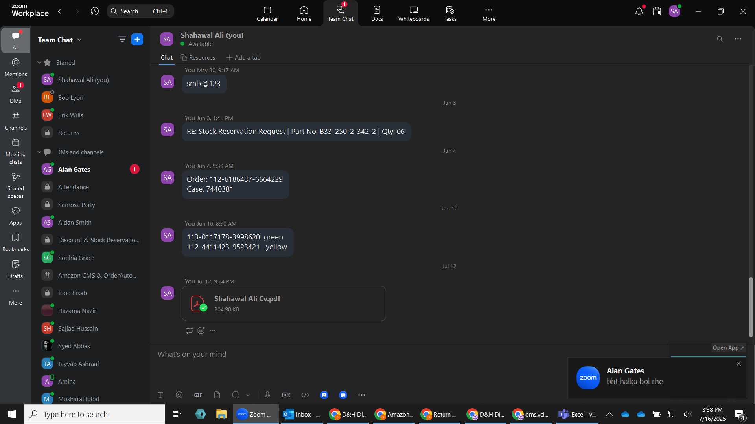Click the Search box in title bar
Screen dimensions: 755x424
(x=140, y=11)
